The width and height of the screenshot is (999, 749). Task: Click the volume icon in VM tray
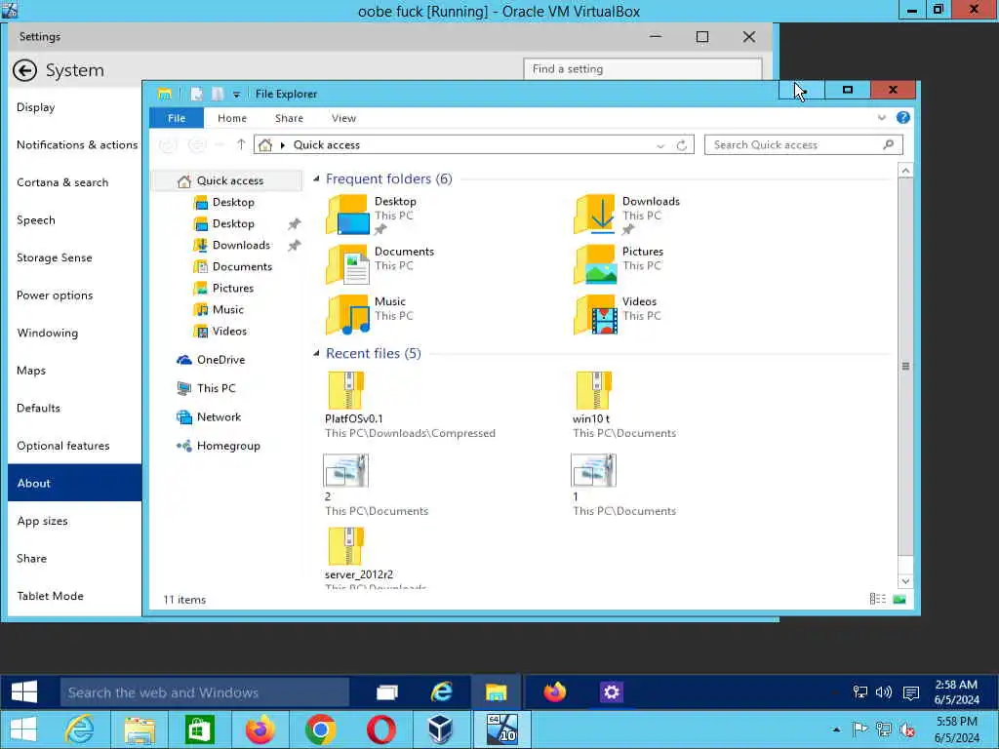pos(884,692)
